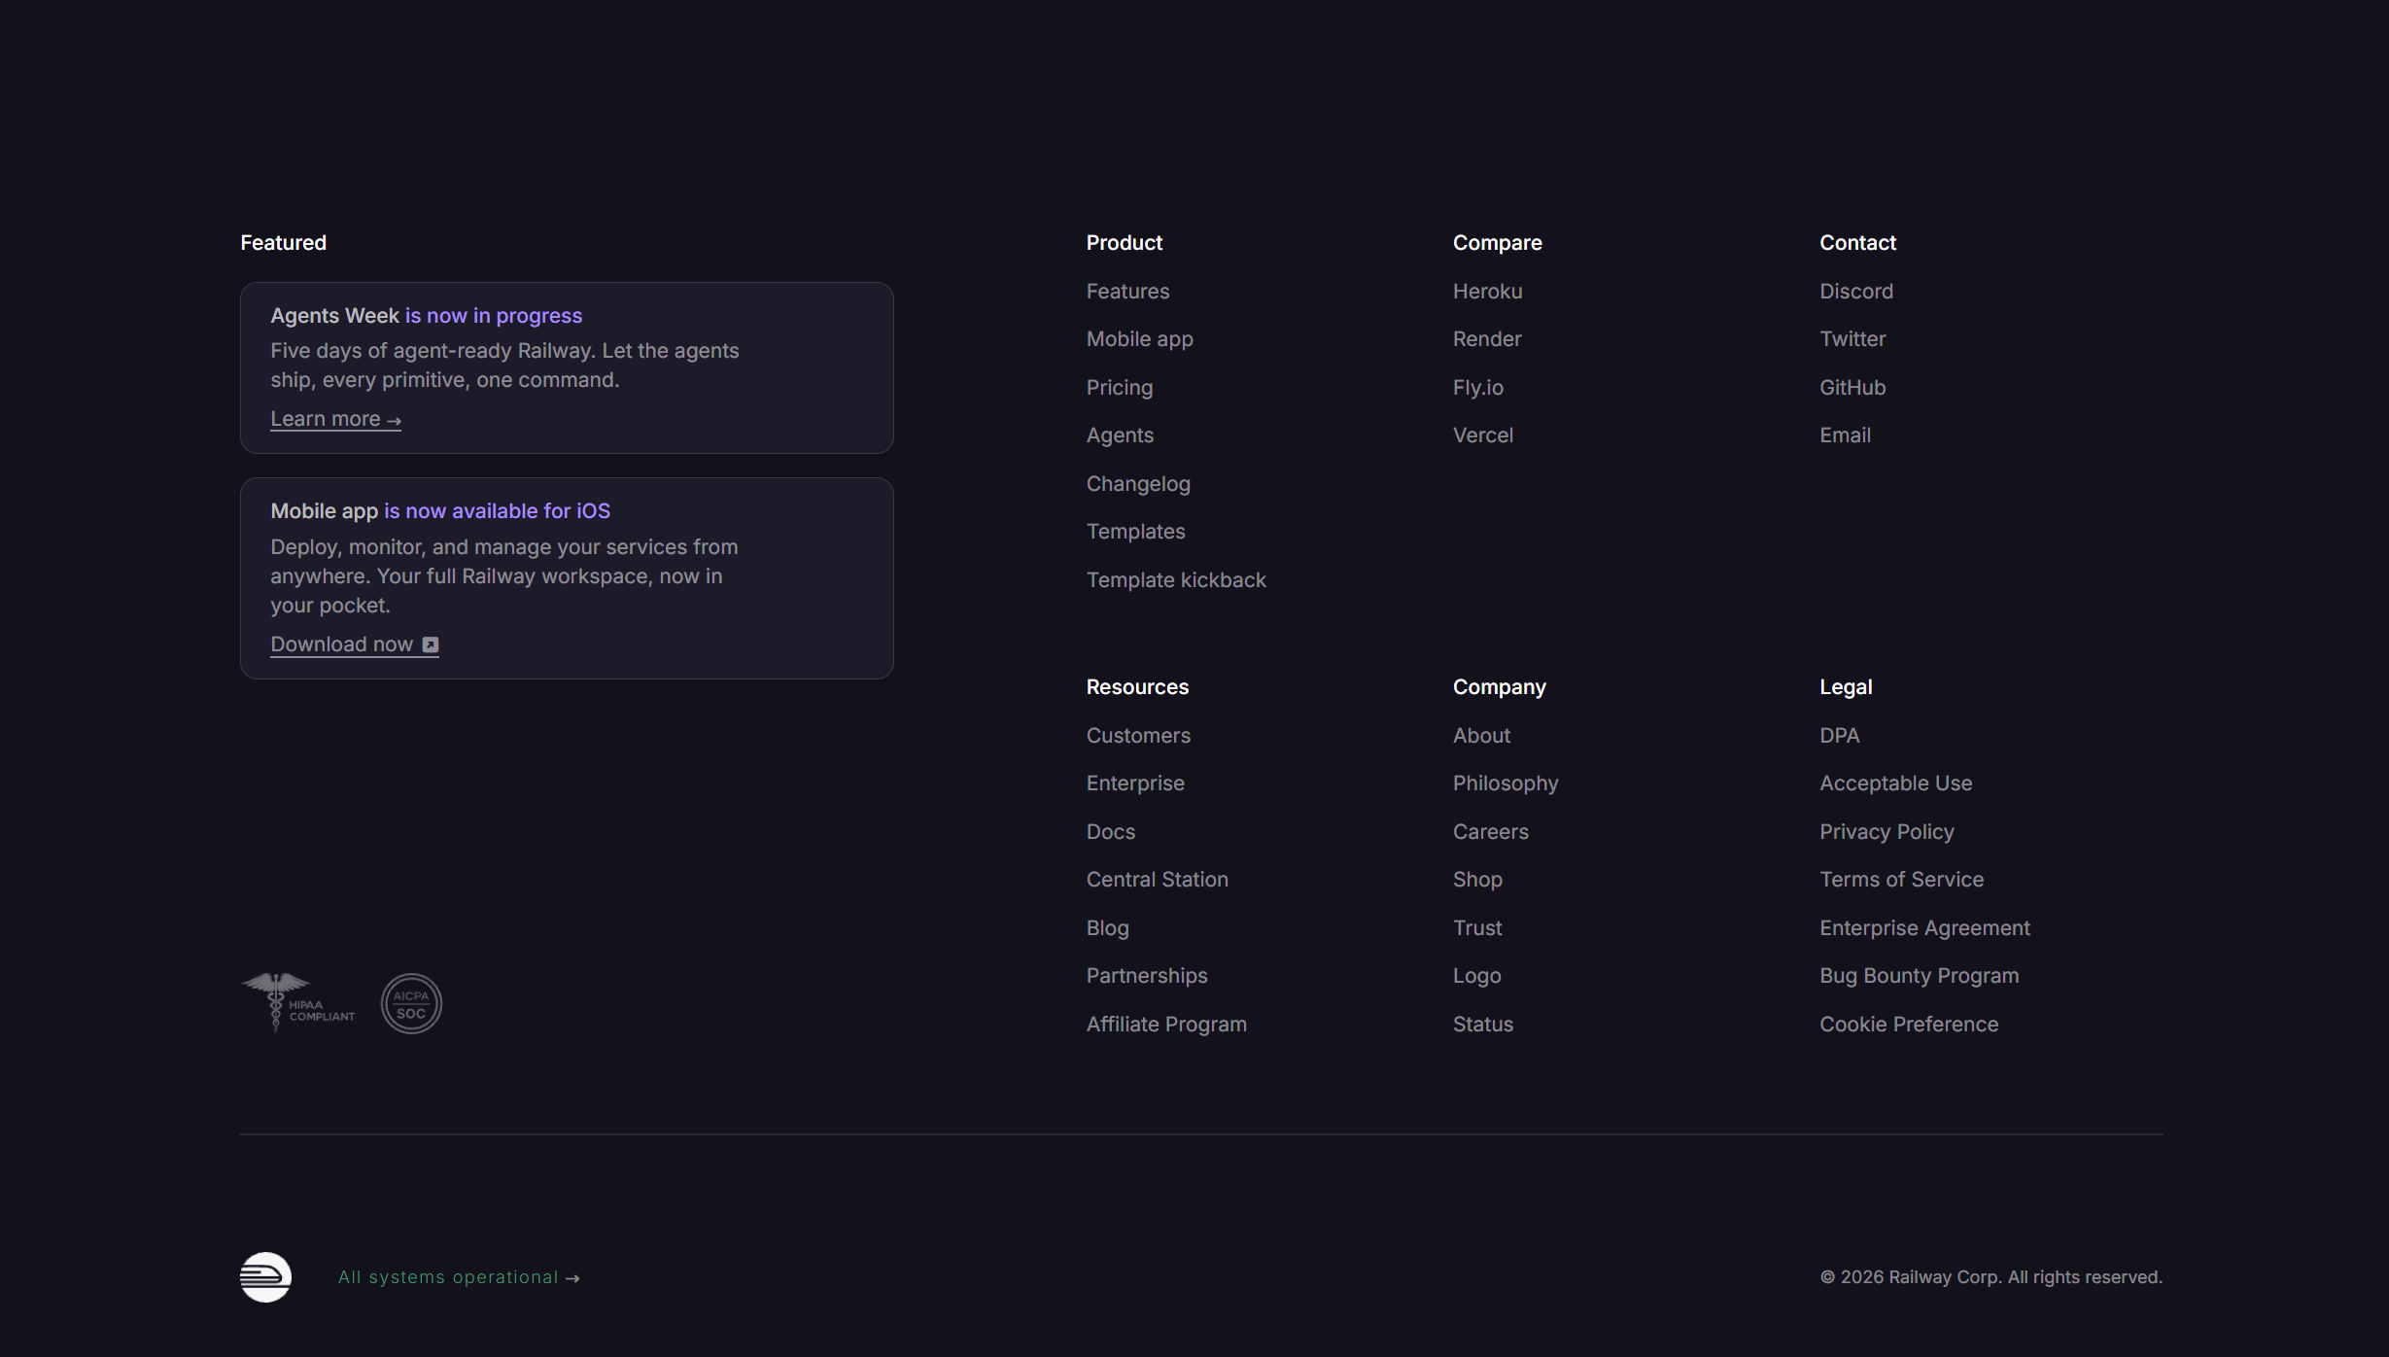Viewport: 2389px width, 1357px height.
Task: Open the Changelog link
Action: [1138, 484]
